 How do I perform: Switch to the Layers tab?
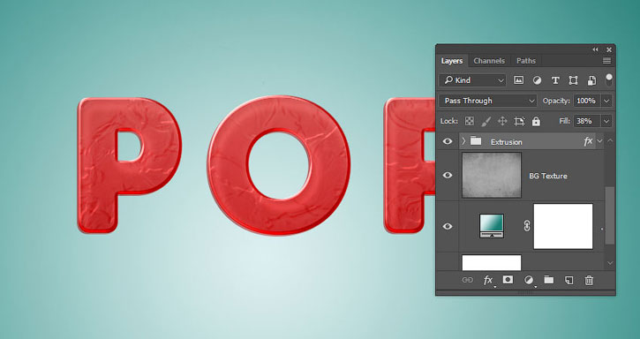pyautogui.click(x=452, y=61)
